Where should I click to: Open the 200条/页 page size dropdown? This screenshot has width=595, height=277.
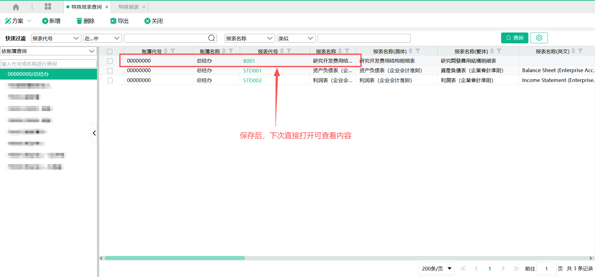pyautogui.click(x=436, y=268)
